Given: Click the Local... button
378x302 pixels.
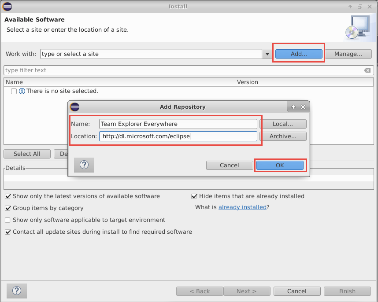Looking at the screenshot, I should tap(283, 124).
